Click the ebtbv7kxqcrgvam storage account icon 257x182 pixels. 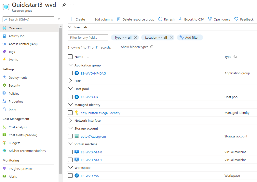[77, 136]
